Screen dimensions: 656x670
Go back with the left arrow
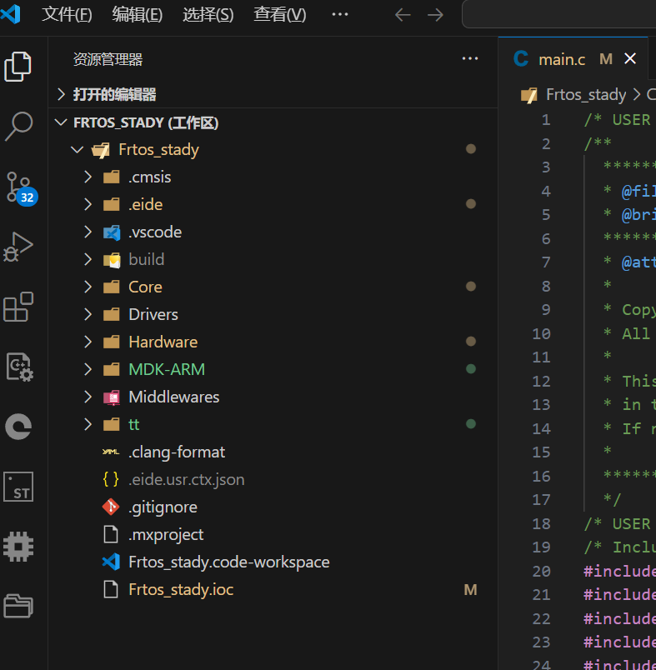click(x=403, y=15)
